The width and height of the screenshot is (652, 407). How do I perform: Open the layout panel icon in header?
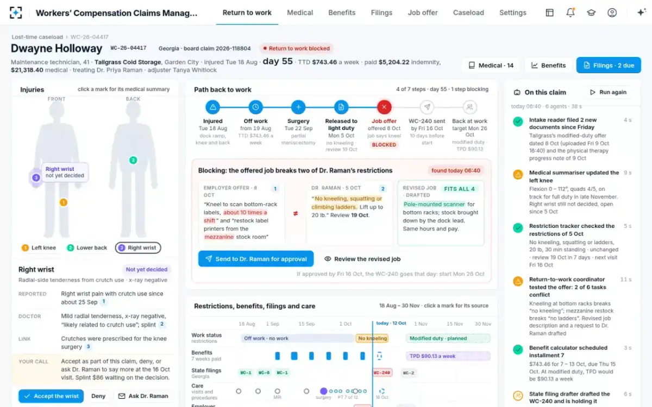coord(549,12)
